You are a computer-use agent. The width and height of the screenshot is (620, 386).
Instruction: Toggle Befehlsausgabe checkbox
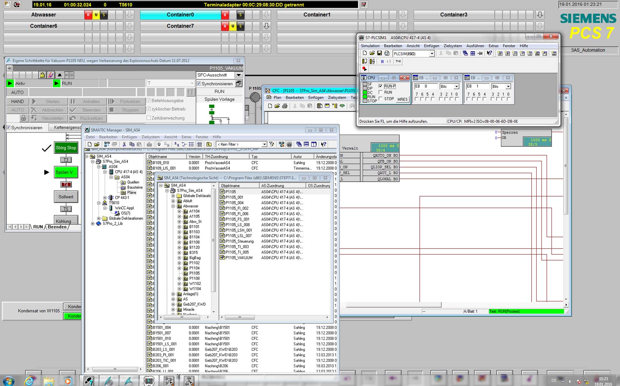coord(149,100)
